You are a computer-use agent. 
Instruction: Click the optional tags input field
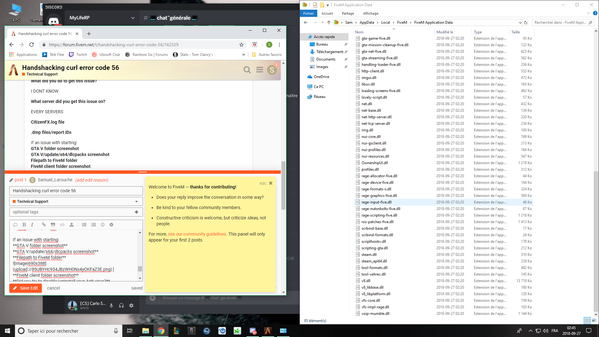click(72, 212)
